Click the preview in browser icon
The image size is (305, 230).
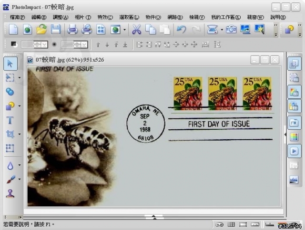pyautogui.click(x=115, y=29)
